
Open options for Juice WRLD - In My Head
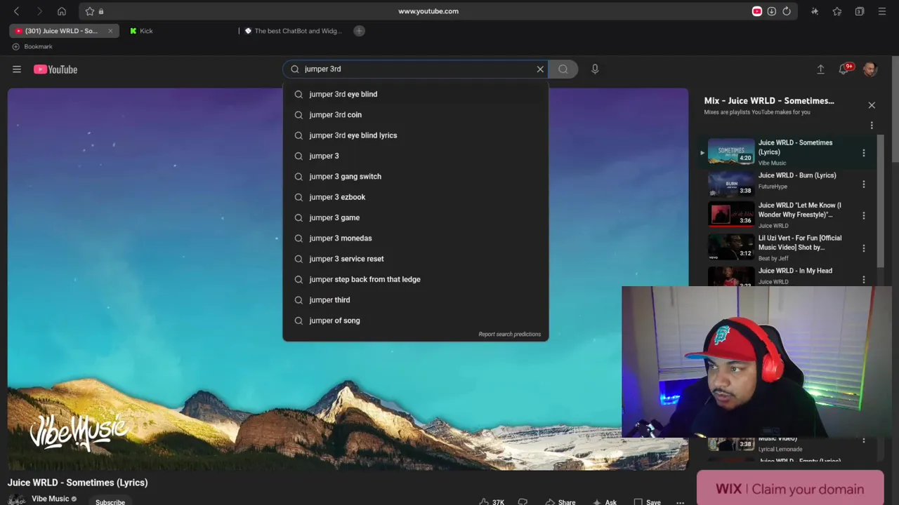864,279
